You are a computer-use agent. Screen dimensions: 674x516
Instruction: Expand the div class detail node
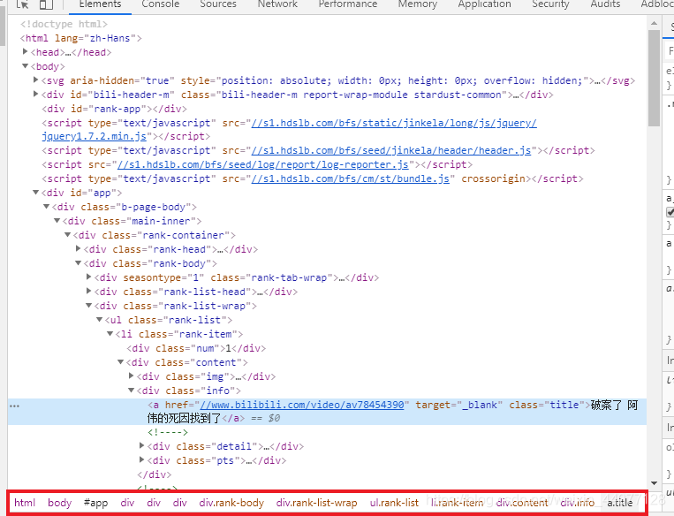pos(142,445)
